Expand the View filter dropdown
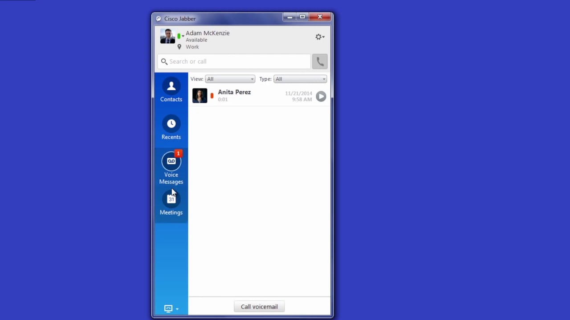570x320 pixels. 230,79
